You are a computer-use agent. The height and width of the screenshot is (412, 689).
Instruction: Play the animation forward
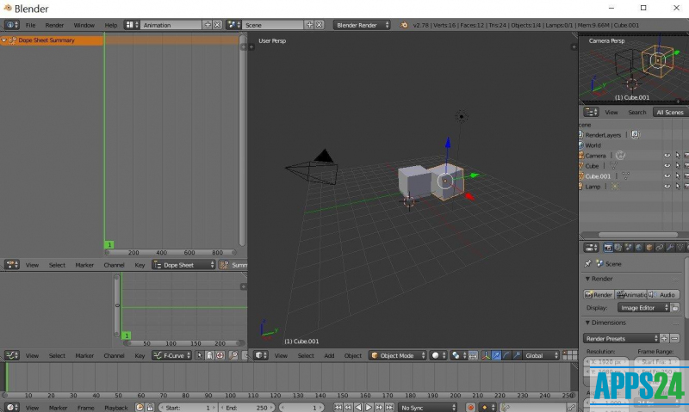point(369,408)
